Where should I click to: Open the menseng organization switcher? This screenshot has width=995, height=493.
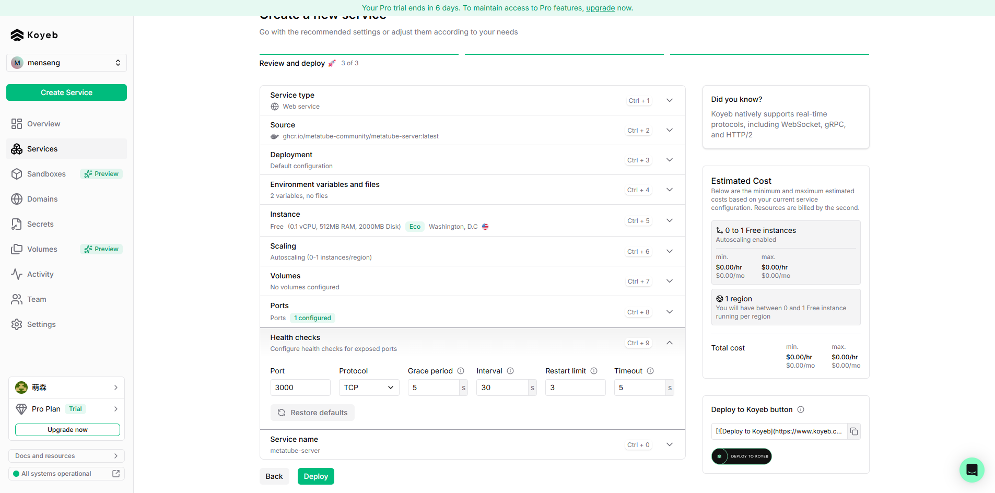tap(66, 63)
